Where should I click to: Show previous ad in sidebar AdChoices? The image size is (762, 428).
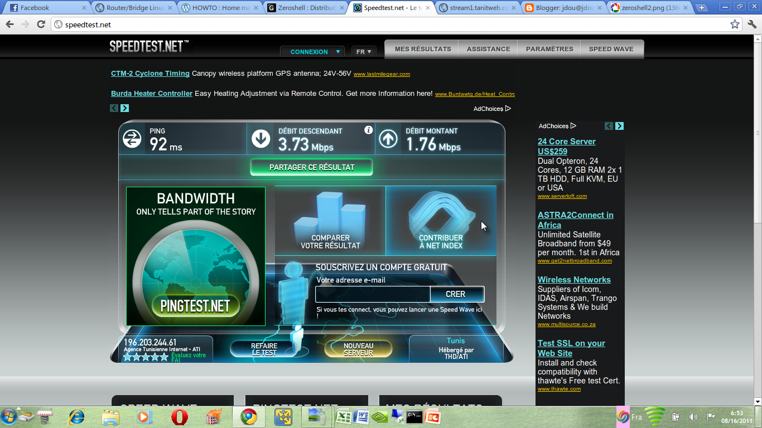(x=609, y=126)
